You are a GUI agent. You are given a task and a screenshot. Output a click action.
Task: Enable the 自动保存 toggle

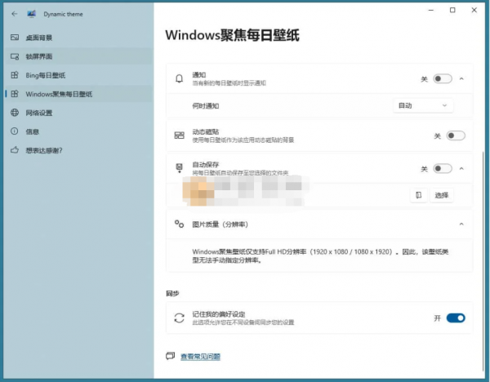tap(442, 169)
